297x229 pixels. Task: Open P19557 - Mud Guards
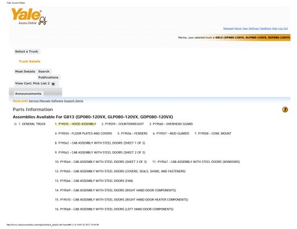(x=171, y=133)
